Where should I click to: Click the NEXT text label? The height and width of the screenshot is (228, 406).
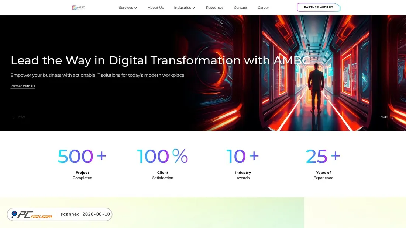click(x=384, y=117)
